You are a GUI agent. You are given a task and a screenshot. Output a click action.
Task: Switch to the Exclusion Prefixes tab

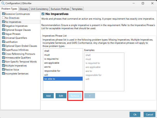60,9
